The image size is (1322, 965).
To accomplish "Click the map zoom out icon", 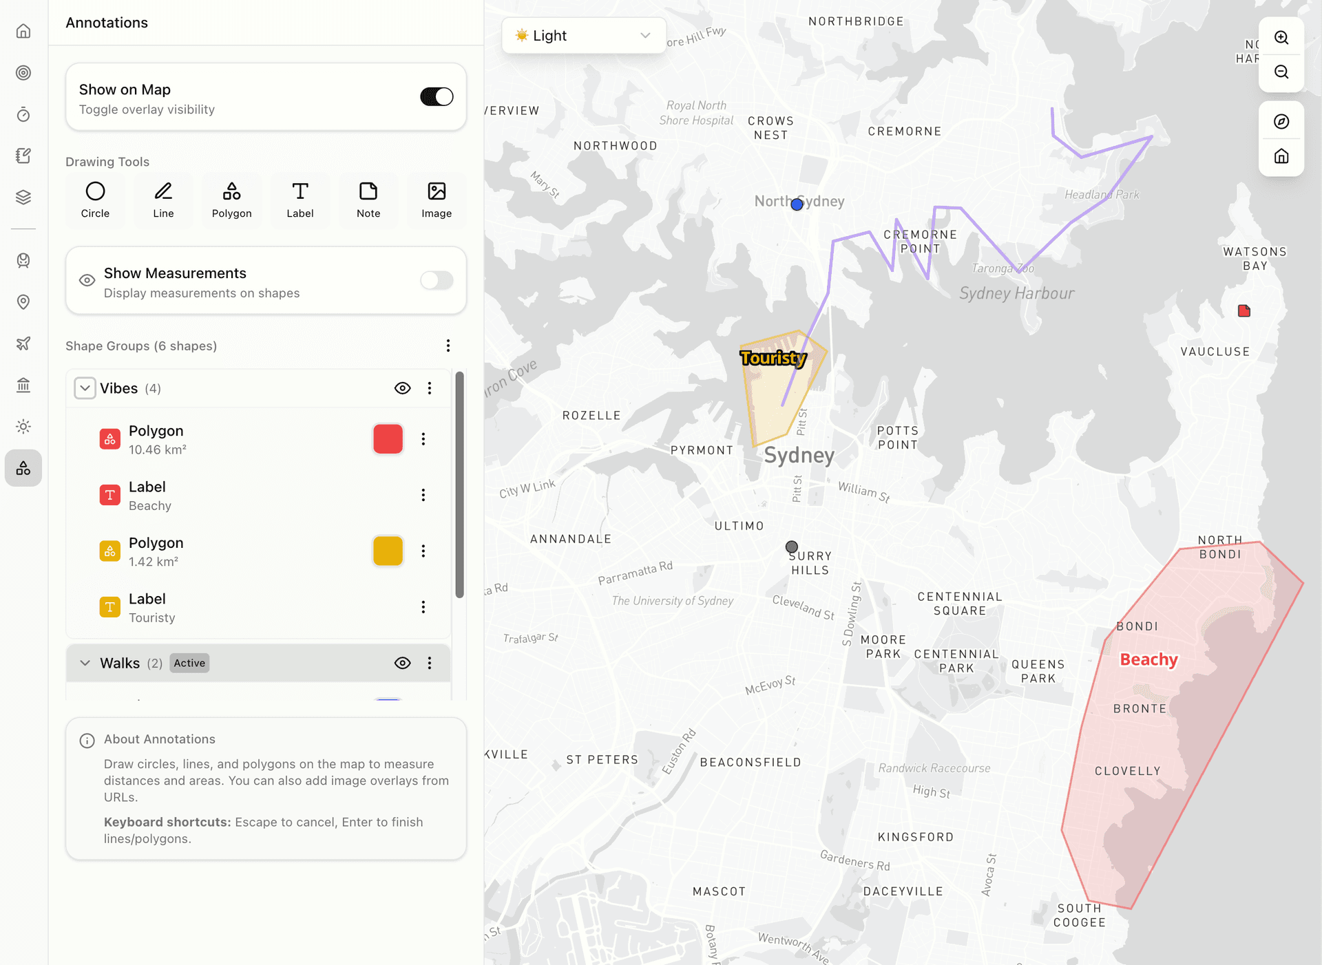I will click(x=1281, y=72).
